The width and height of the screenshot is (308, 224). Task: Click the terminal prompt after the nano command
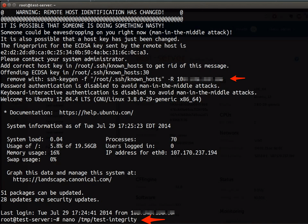[x=139, y=220]
